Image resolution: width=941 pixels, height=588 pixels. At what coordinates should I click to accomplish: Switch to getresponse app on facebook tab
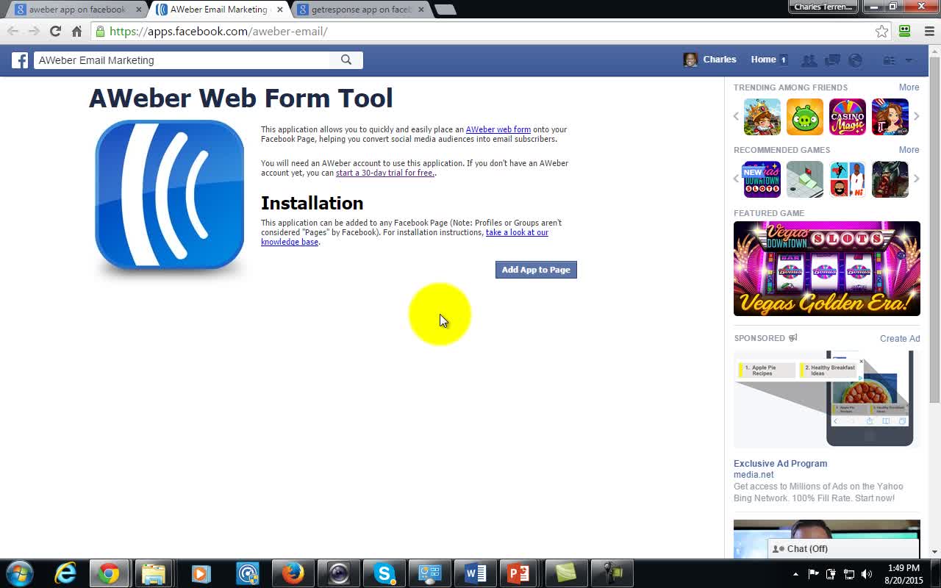click(x=361, y=10)
